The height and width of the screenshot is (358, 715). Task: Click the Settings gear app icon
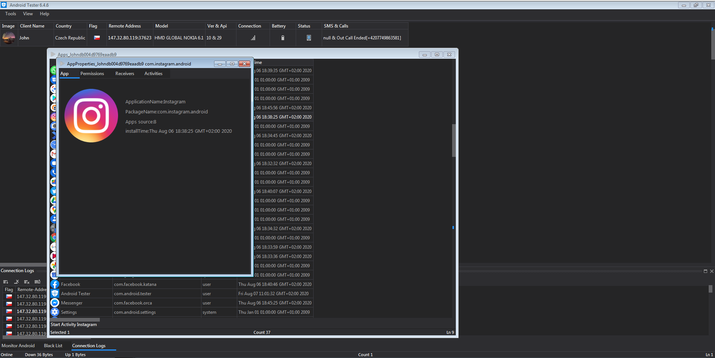coord(55,312)
